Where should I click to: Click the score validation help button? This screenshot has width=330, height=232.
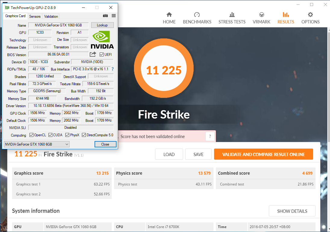coord(210,136)
